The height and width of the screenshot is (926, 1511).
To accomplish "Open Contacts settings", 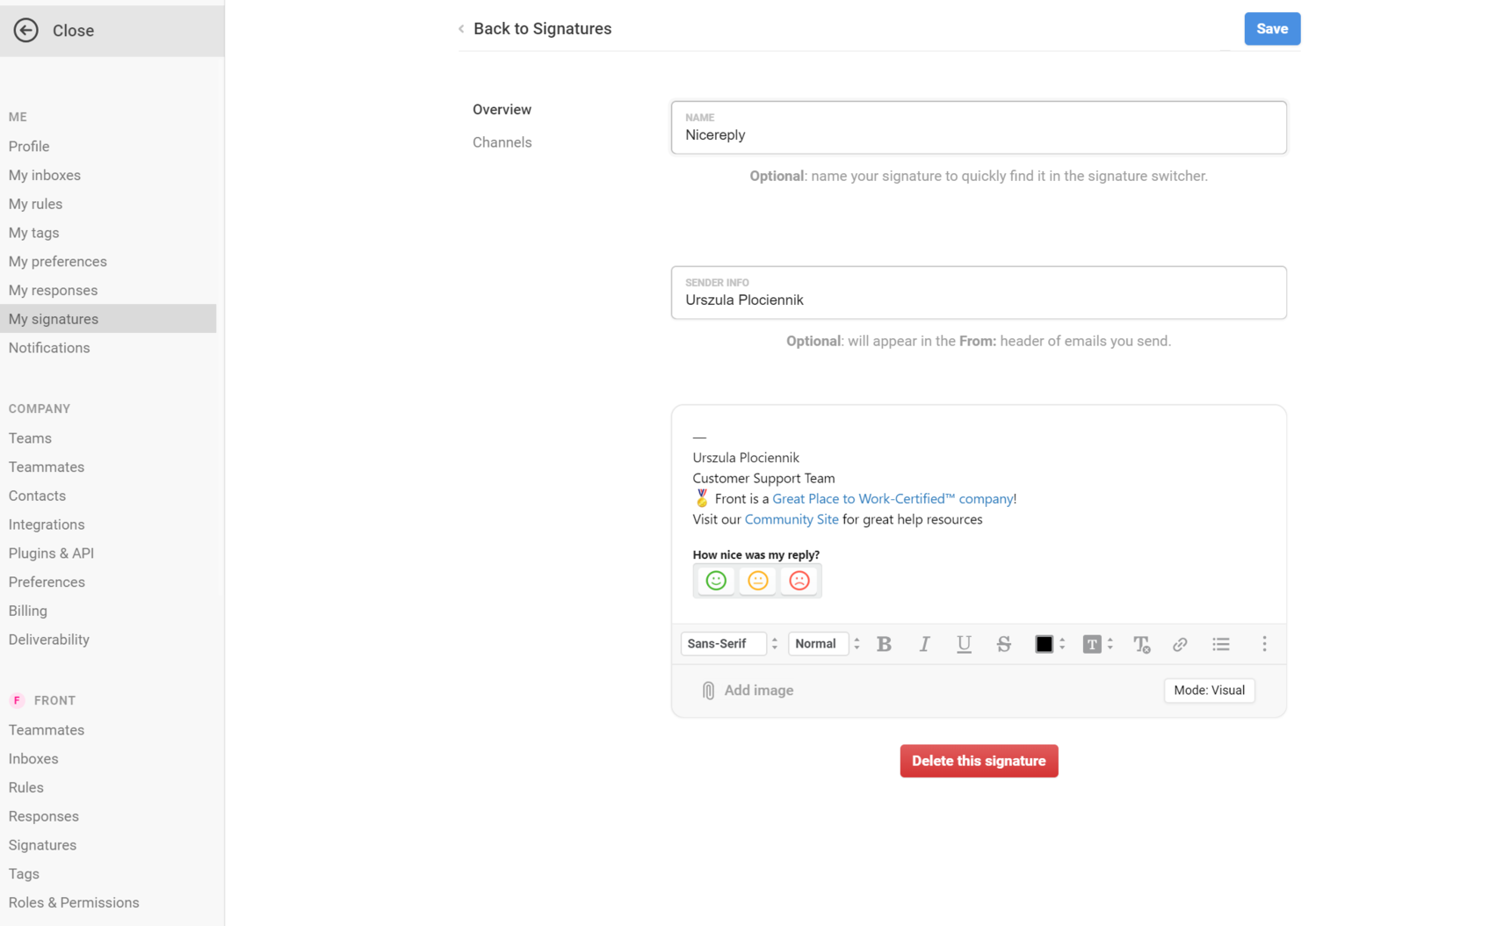I will click(x=37, y=496).
